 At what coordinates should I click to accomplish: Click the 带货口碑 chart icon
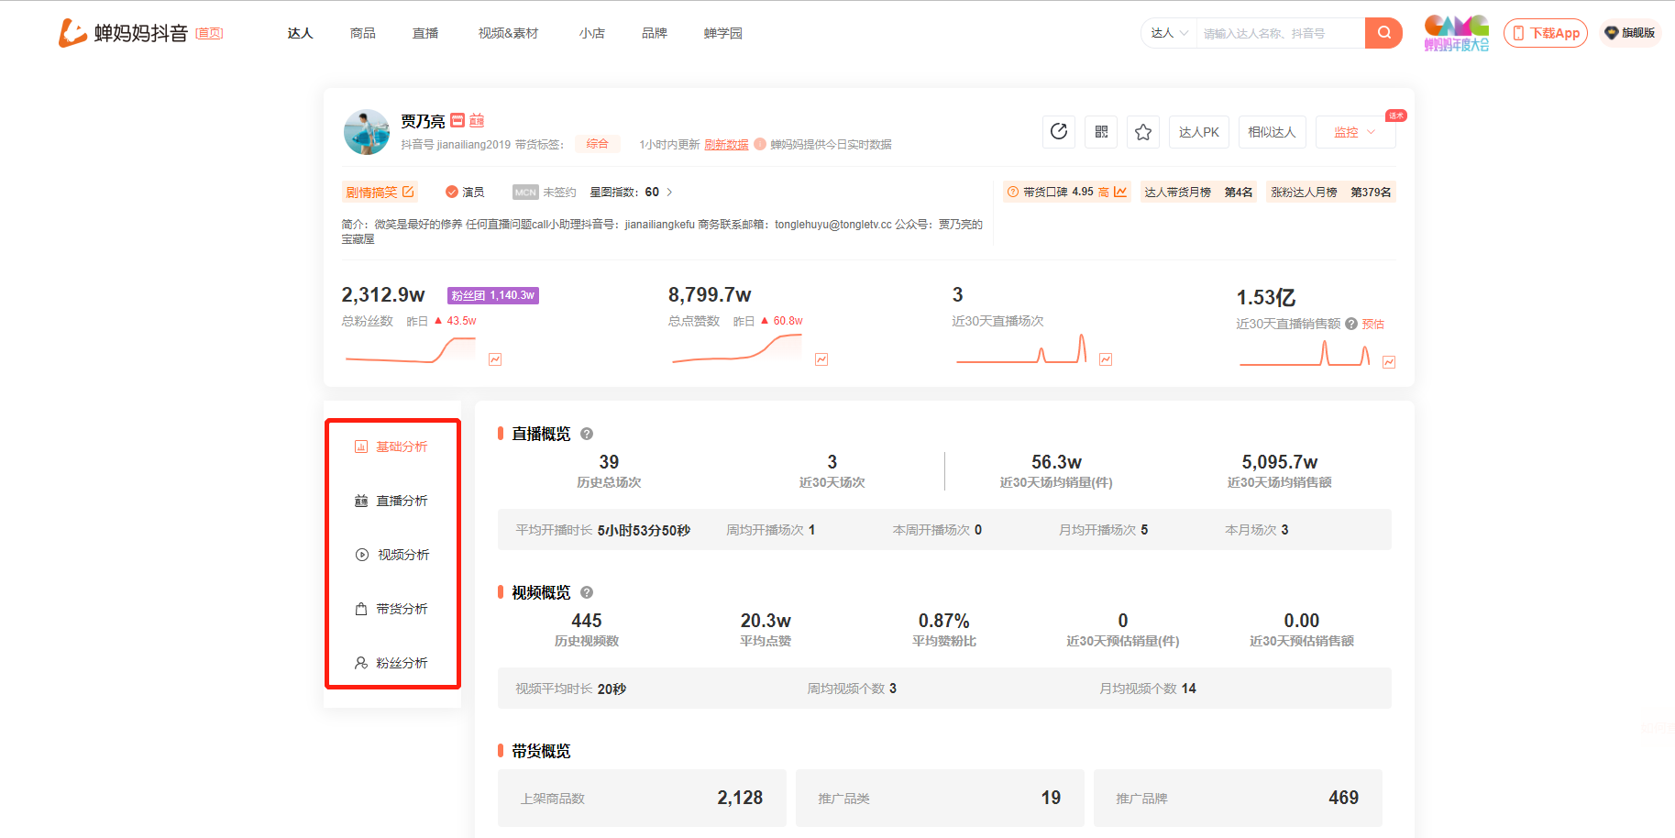[x=1120, y=192]
